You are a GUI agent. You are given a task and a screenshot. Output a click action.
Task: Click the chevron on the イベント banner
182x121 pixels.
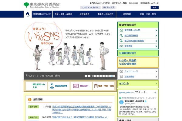[x=156, y=83]
